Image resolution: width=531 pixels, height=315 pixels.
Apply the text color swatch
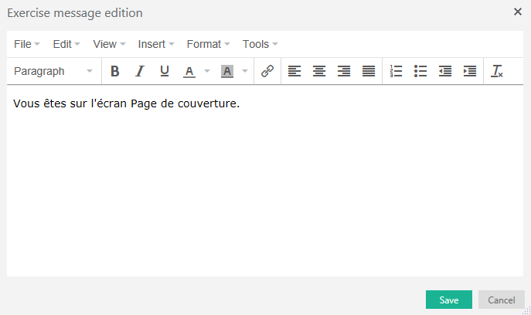(x=189, y=71)
